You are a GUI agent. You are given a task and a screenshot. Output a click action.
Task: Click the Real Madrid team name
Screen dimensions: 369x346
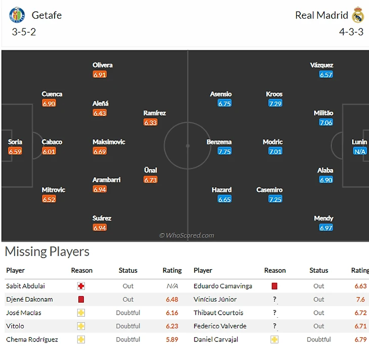(321, 15)
